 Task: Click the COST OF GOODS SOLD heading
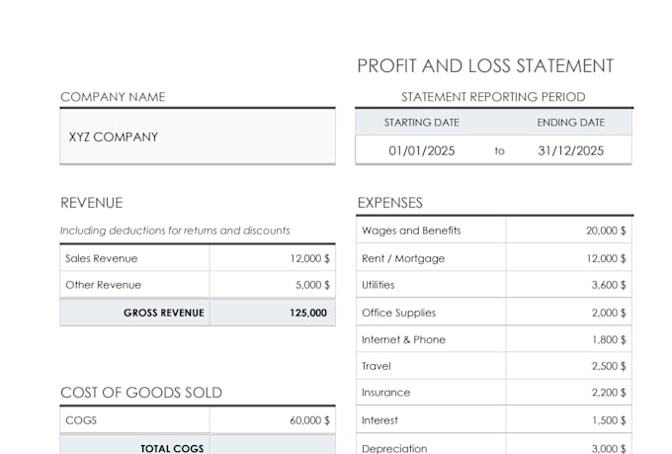pos(141,393)
